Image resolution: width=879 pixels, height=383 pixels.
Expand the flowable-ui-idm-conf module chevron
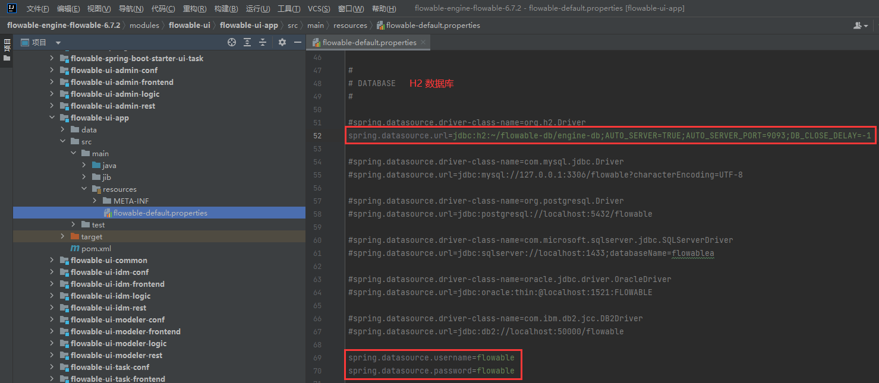[x=52, y=272]
